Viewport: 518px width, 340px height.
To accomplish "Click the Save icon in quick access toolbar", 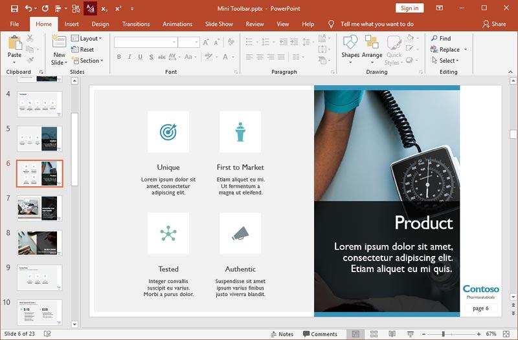I will 14,8.
